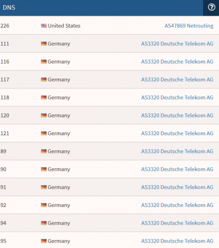
Task: Select the Germany text in row 116
Action: click(x=59, y=62)
